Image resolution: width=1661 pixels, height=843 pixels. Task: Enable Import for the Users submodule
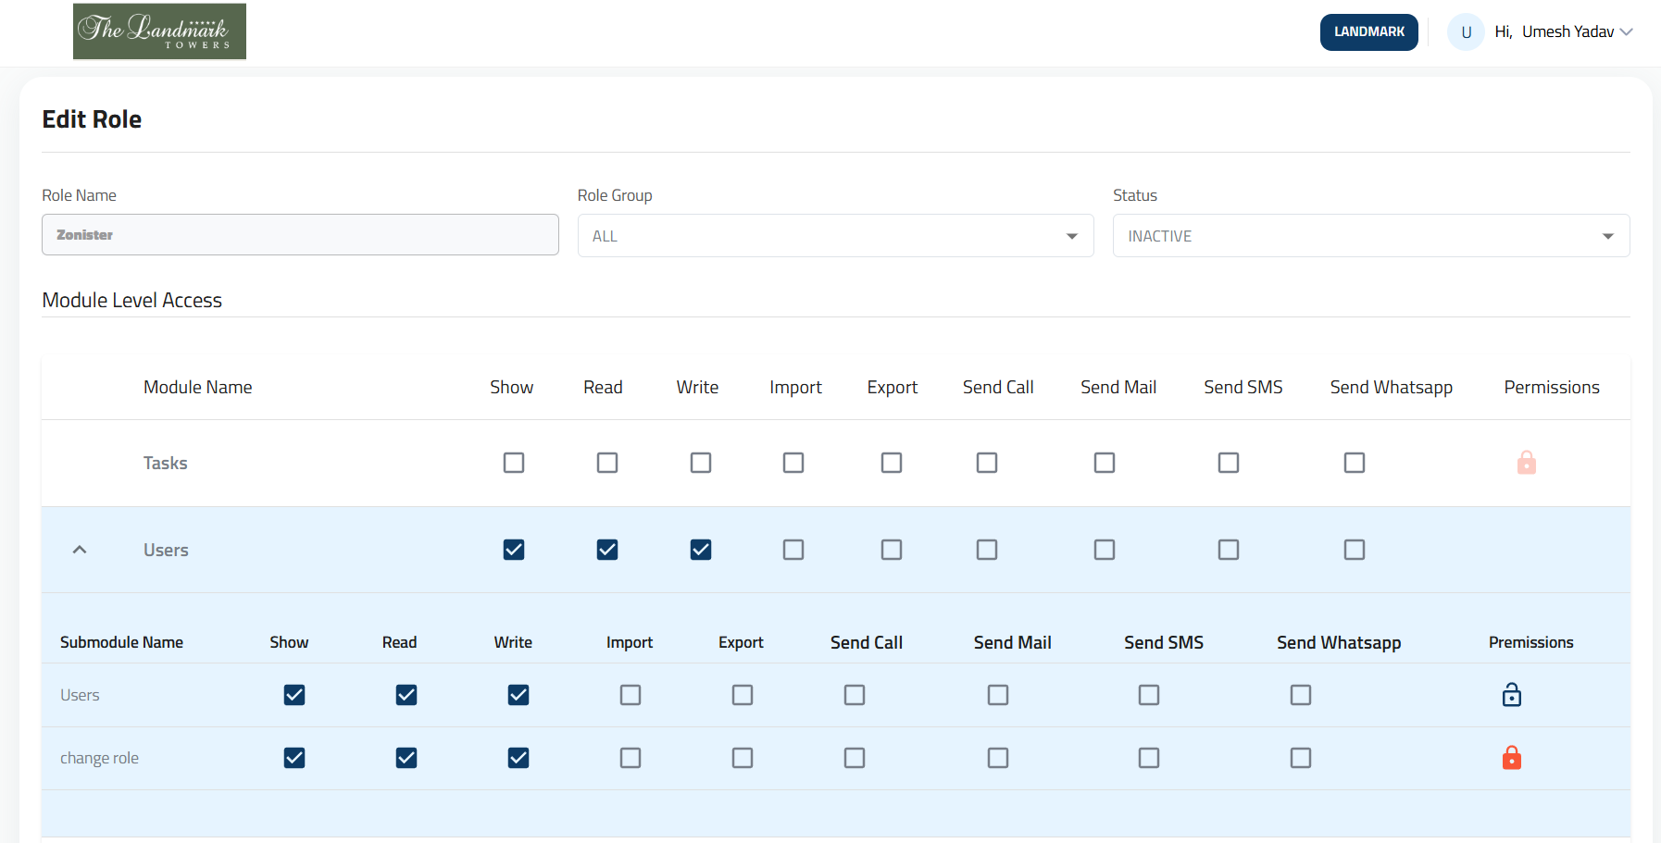(x=631, y=695)
